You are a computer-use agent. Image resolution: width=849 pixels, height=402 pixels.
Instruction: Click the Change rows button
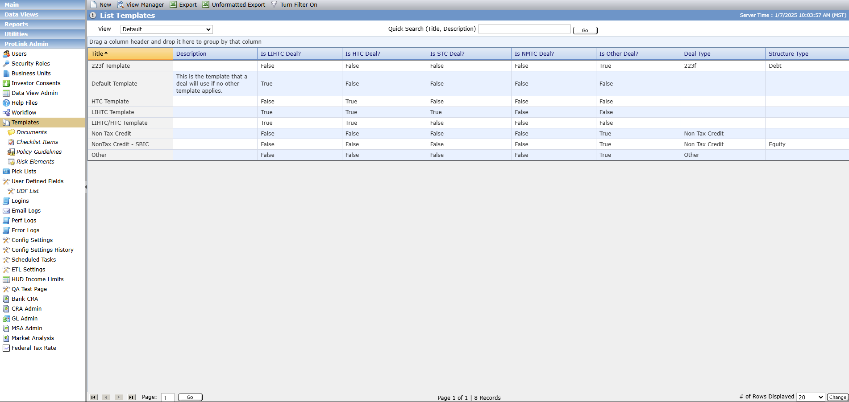tap(838, 397)
